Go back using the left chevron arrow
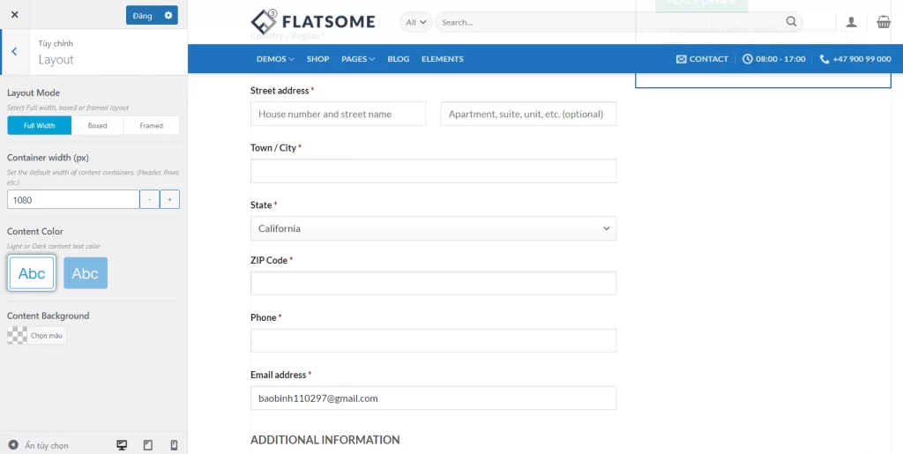This screenshot has height=454, width=903. 14,51
